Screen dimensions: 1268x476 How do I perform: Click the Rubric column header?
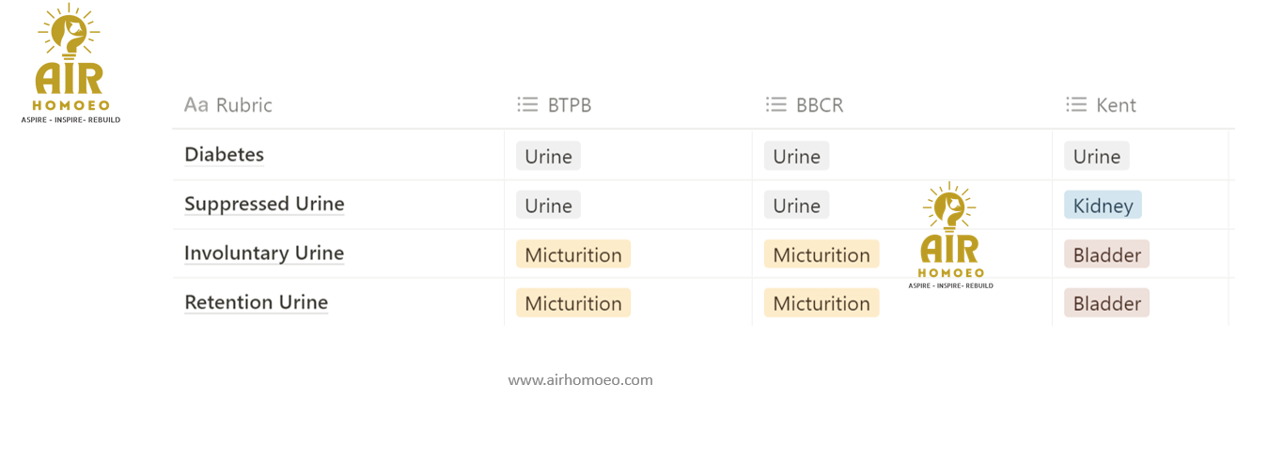(x=243, y=104)
